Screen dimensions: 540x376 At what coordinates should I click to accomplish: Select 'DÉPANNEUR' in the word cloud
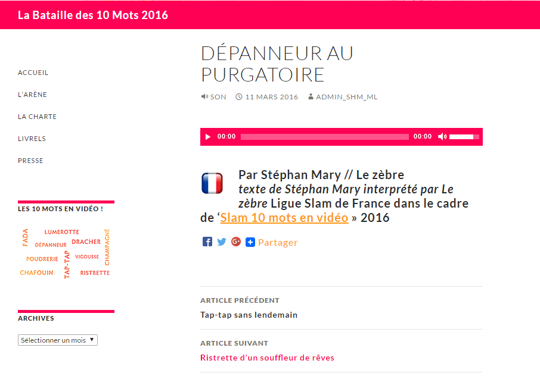(50, 245)
